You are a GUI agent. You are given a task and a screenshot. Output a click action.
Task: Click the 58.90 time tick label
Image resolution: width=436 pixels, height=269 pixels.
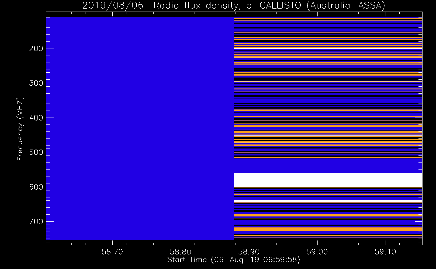[249, 252]
